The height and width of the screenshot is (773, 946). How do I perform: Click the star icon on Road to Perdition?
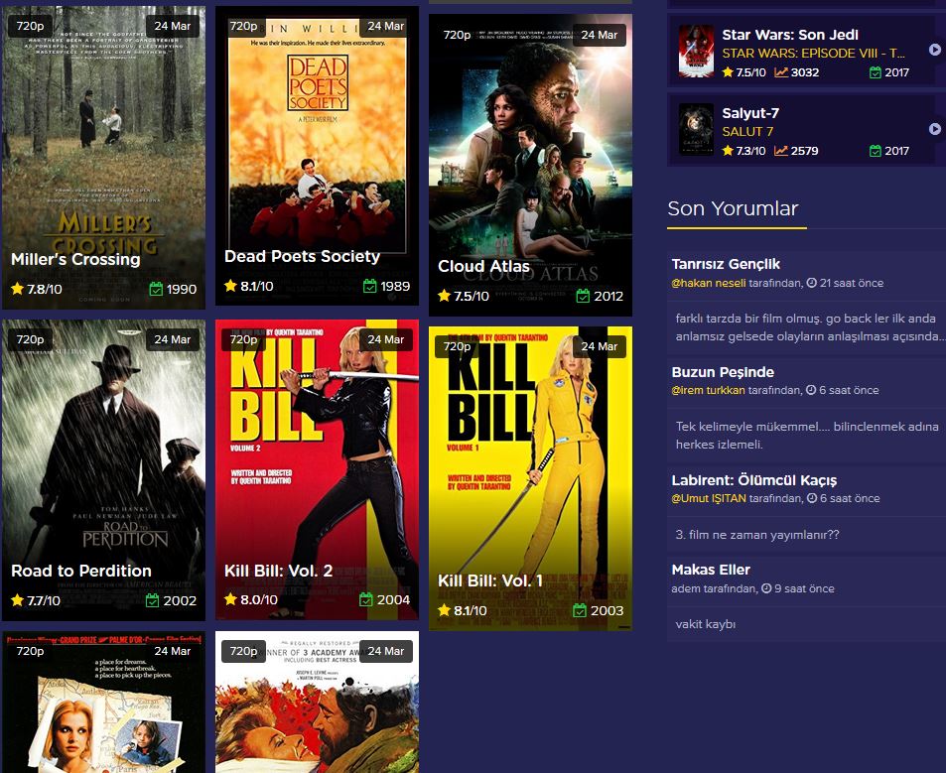[18, 600]
